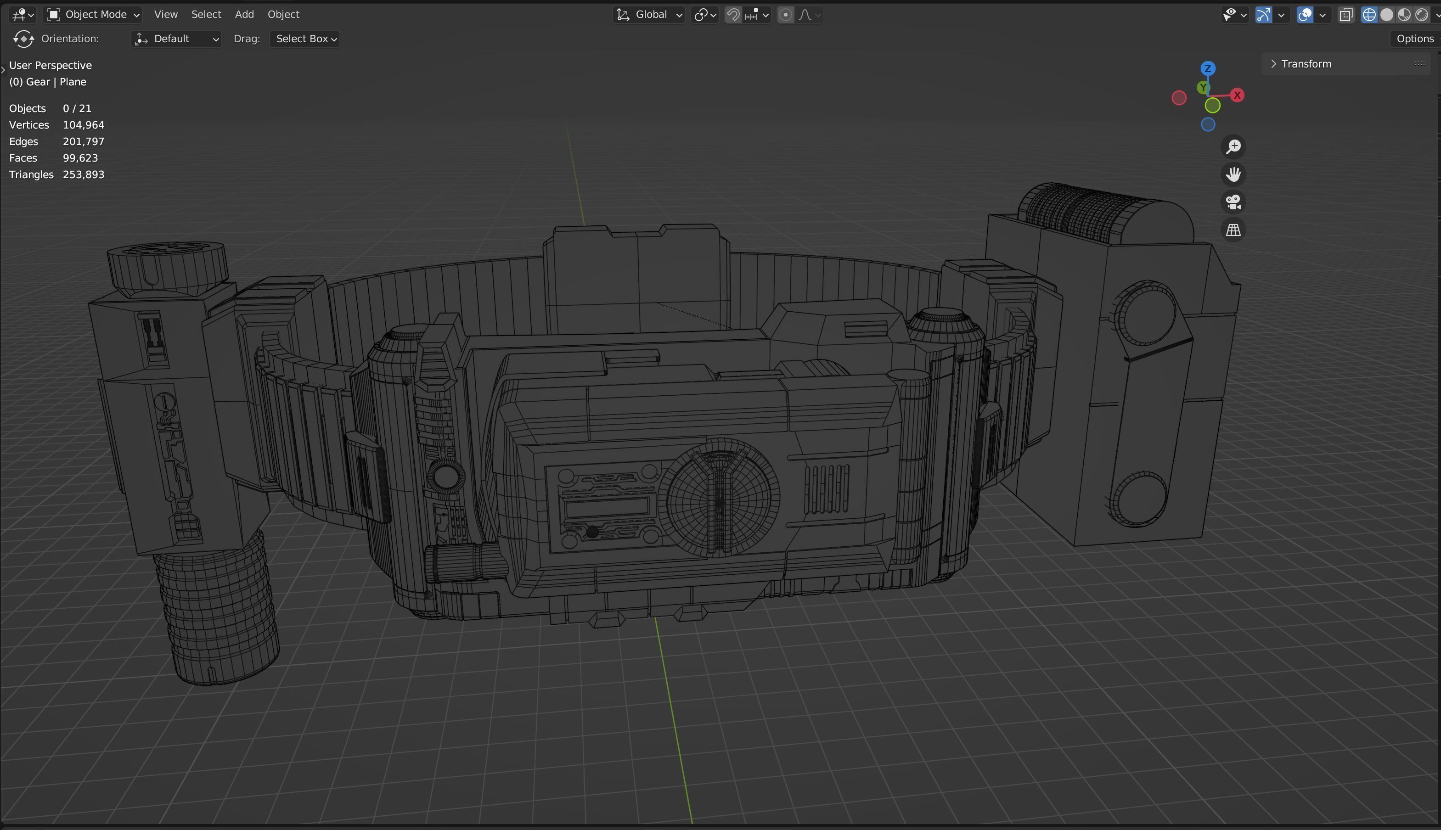Click the red X axis gizmo

click(1237, 95)
